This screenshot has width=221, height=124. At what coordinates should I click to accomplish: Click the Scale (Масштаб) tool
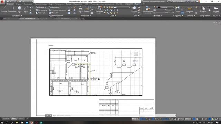click(54, 13)
